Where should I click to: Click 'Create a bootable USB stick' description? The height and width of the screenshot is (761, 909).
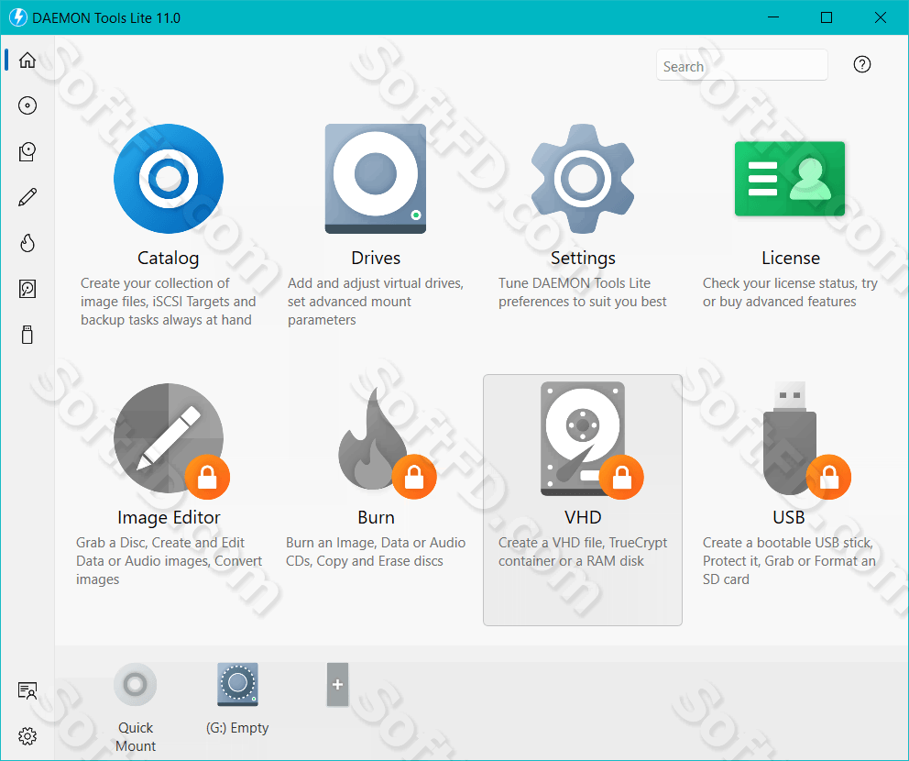pyautogui.click(x=788, y=561)
